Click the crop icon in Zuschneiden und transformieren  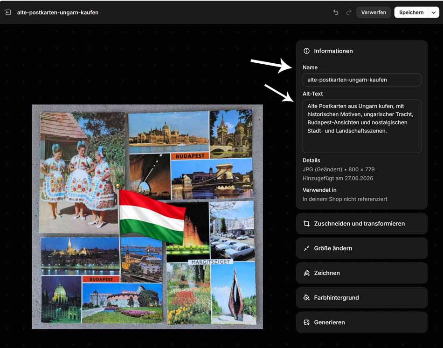pos(306,224)
